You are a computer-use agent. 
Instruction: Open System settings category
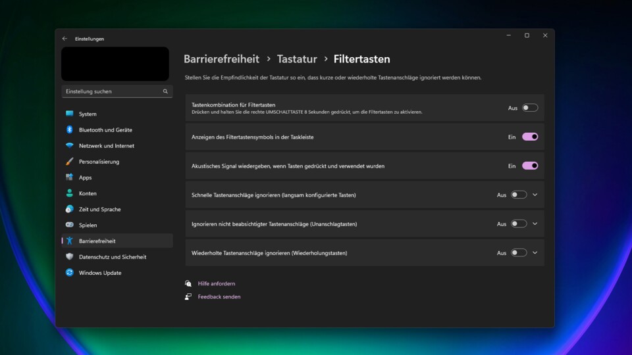pyautogui.click(x=117, y=114)
